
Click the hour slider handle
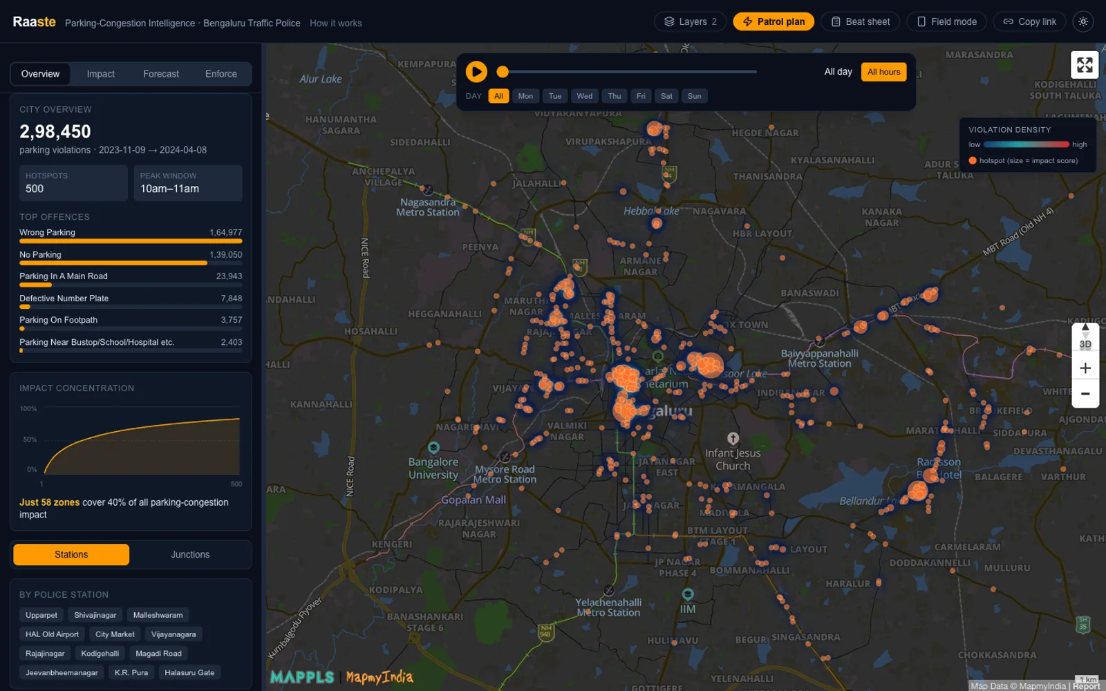(x=503, y=71)
